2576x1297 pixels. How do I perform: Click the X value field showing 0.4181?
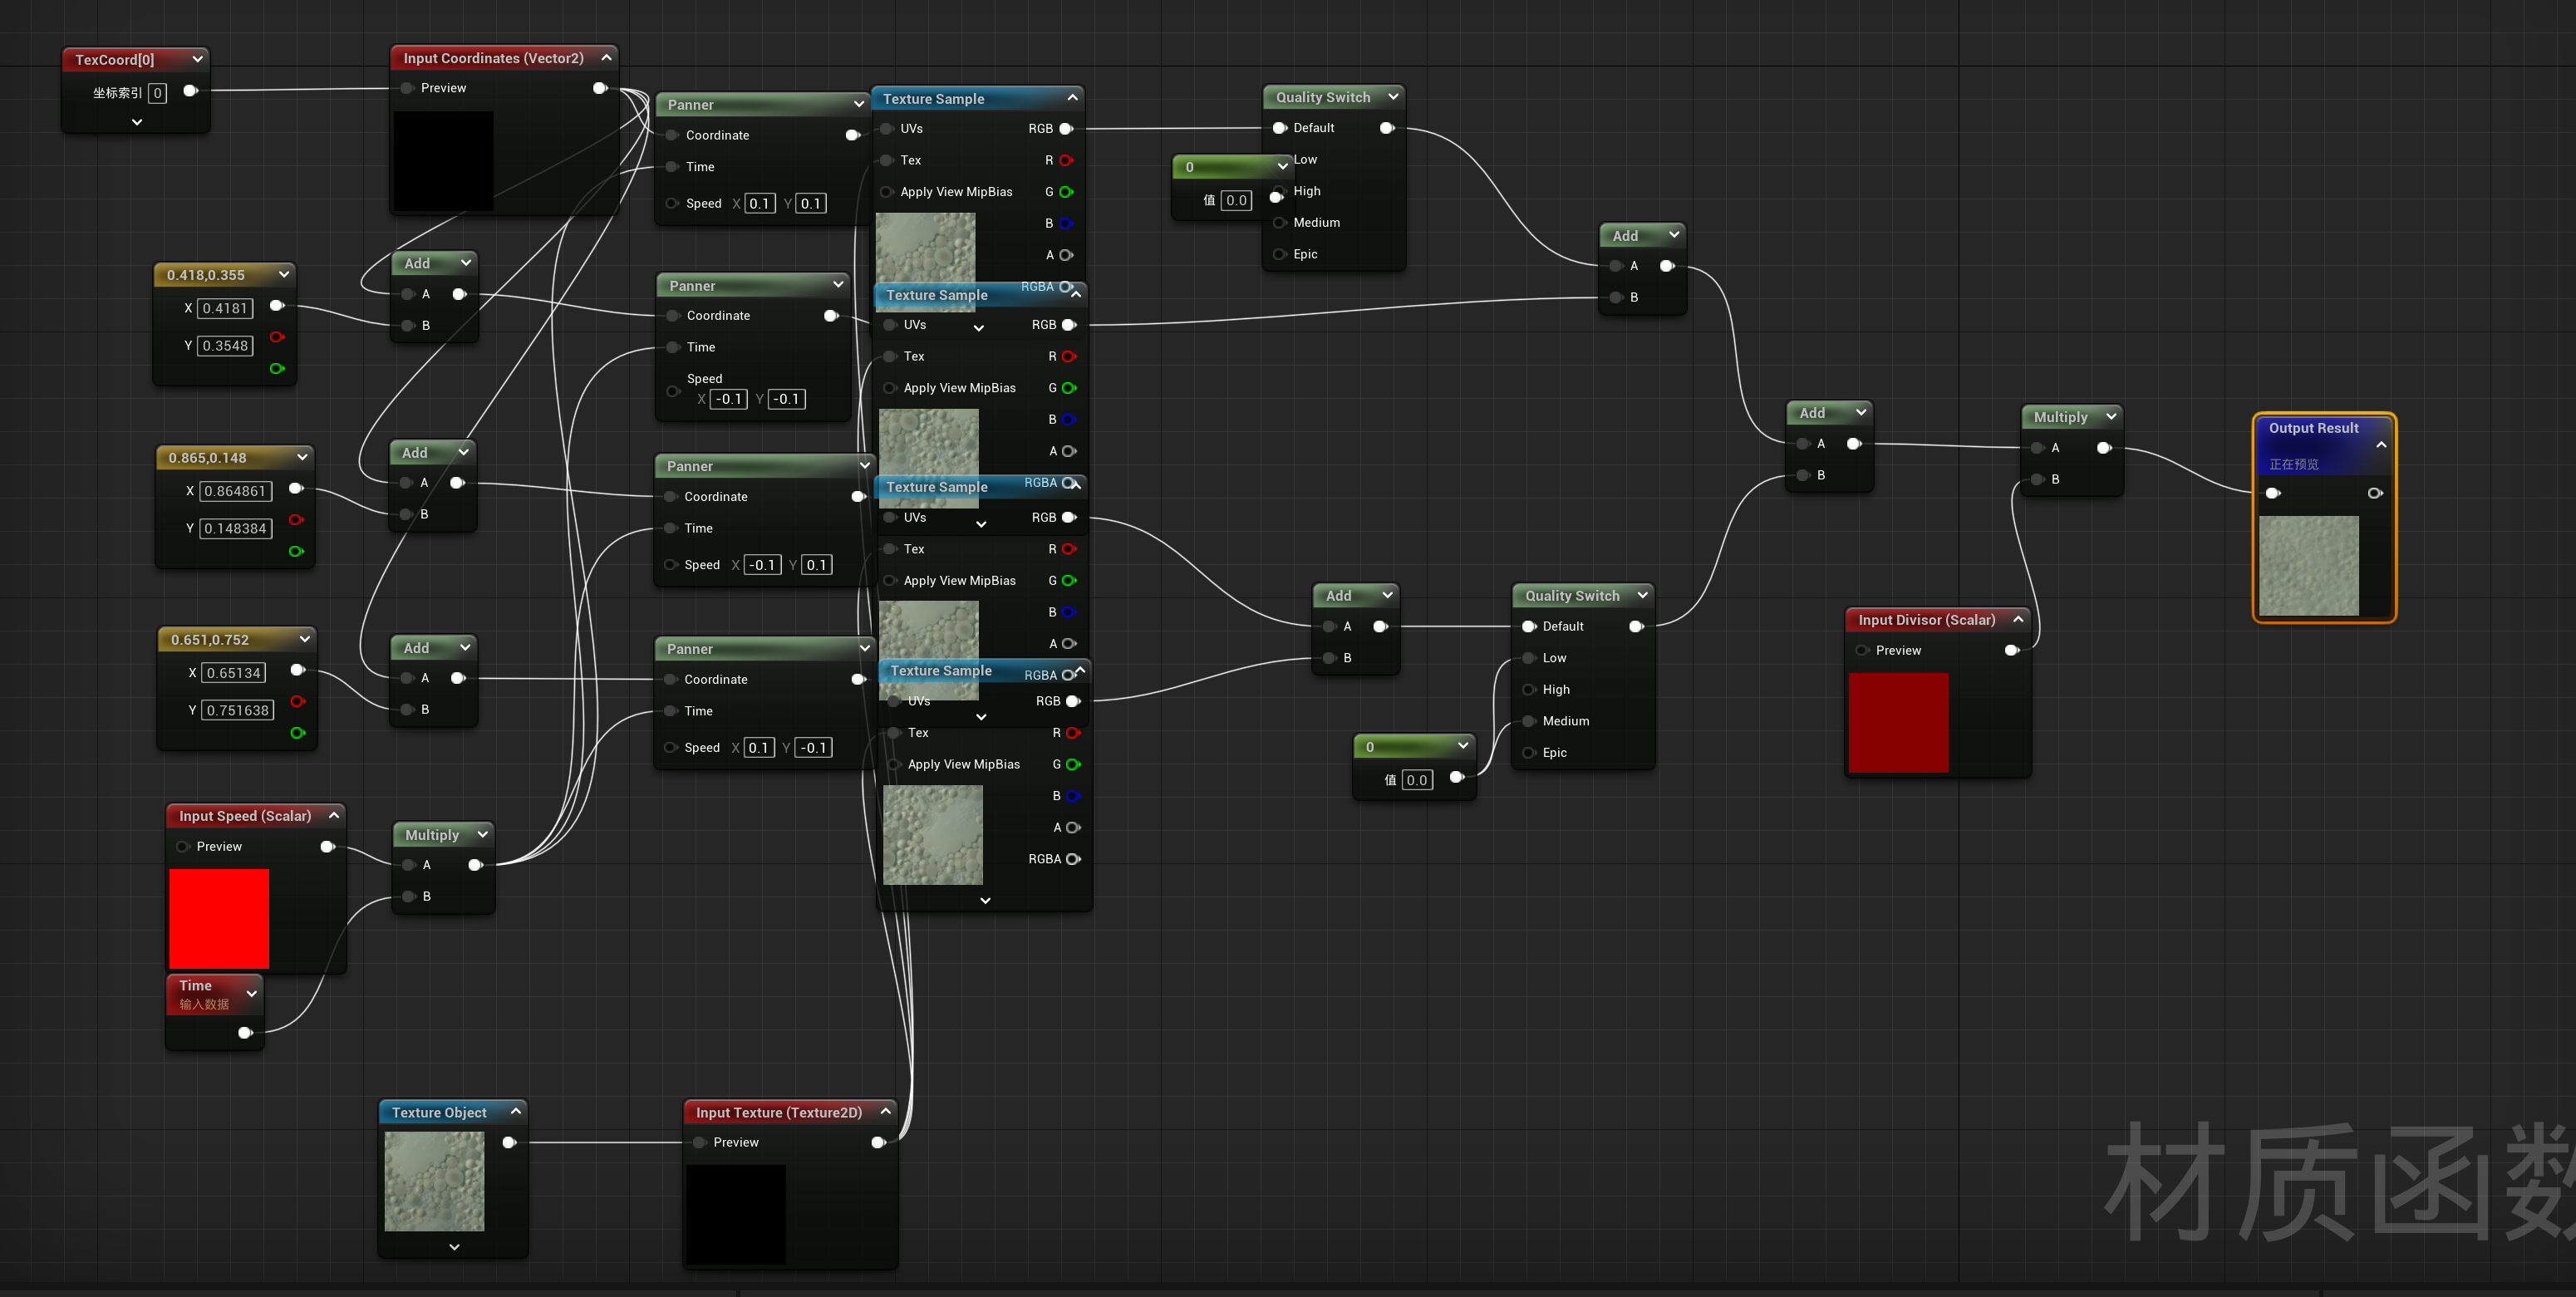click(x=225, y=308)
